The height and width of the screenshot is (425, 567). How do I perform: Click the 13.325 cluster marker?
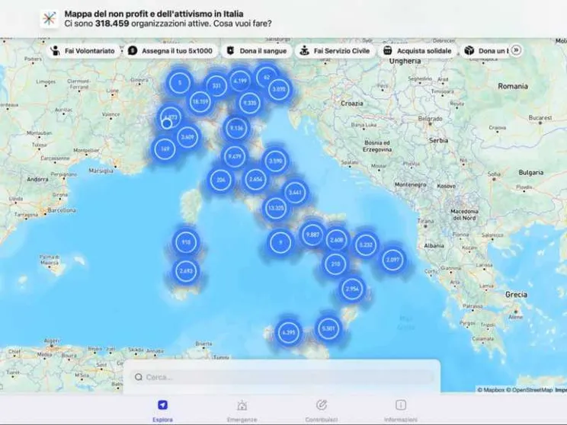pyautogui.click(x=276, y=208)
